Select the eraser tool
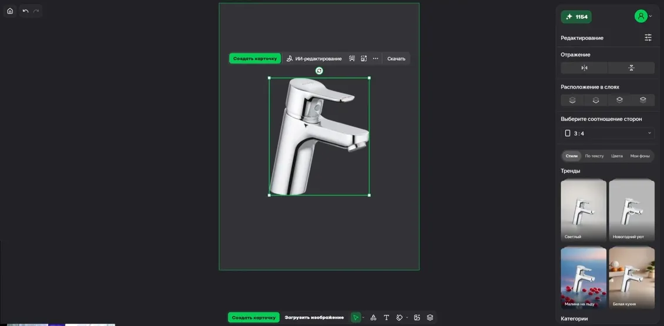Image resolution: width=664 pixels, height=326 pixels. tap(400, 318)
